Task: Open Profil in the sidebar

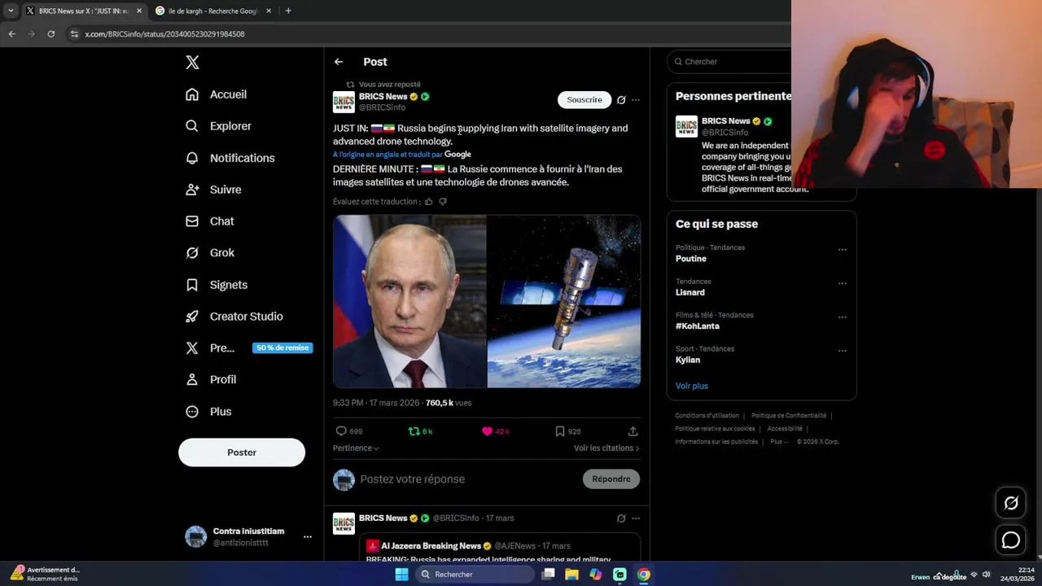Action: [x=211, y=379]
